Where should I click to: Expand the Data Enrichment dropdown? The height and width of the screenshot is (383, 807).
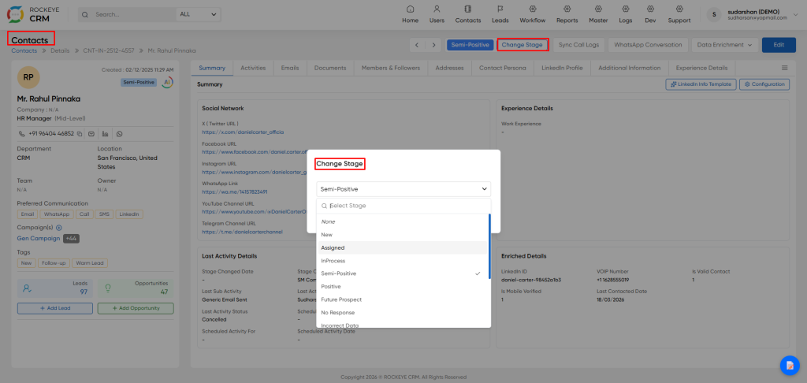pyautogui.click(x=725, y=45)
